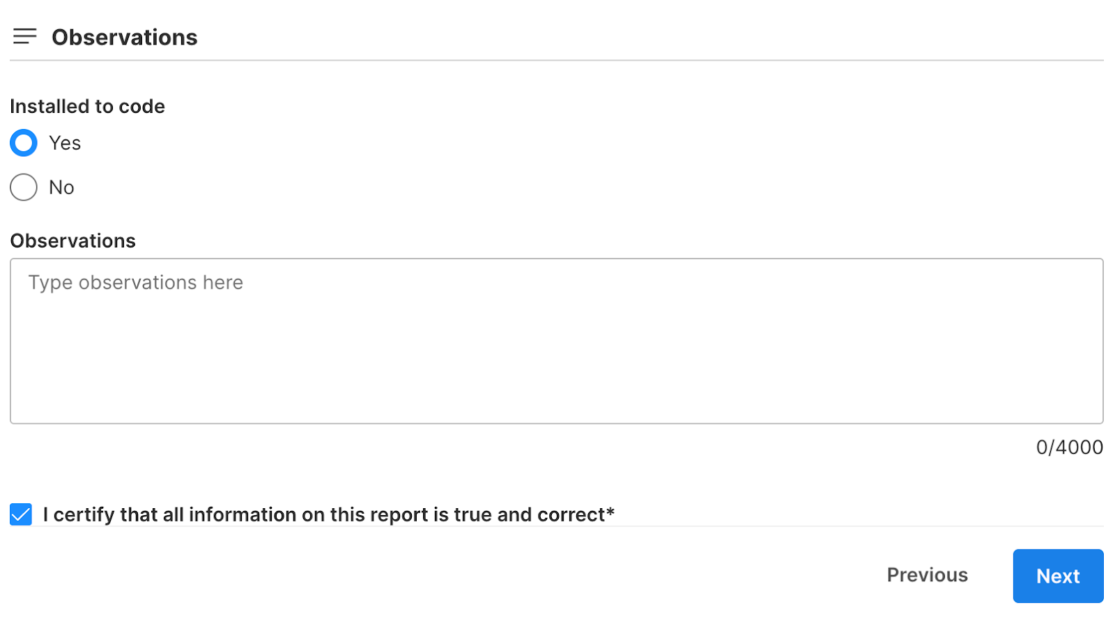The image size is (1115, 635).
Task: Click the required asterisk after certify statement
Action: (610, 512)
